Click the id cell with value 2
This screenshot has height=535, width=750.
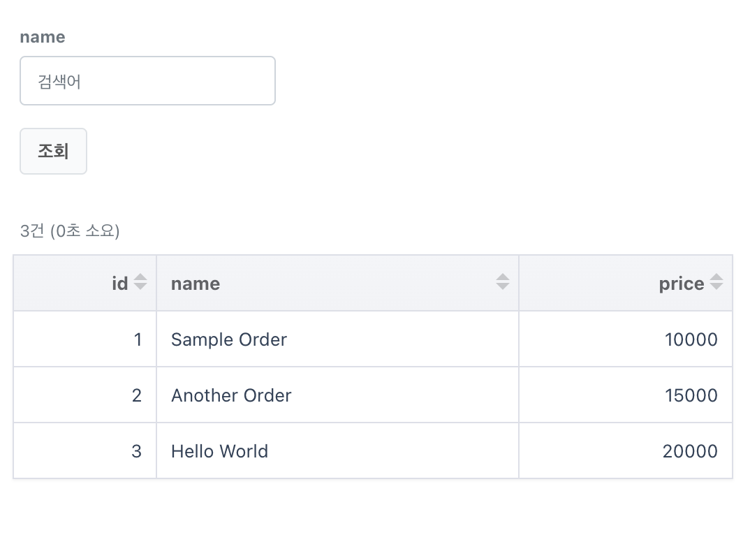coord(137,395)
